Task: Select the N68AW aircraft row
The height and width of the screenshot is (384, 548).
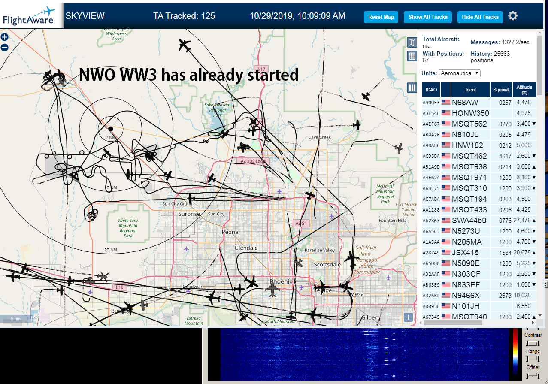Action: coord(479,103)
